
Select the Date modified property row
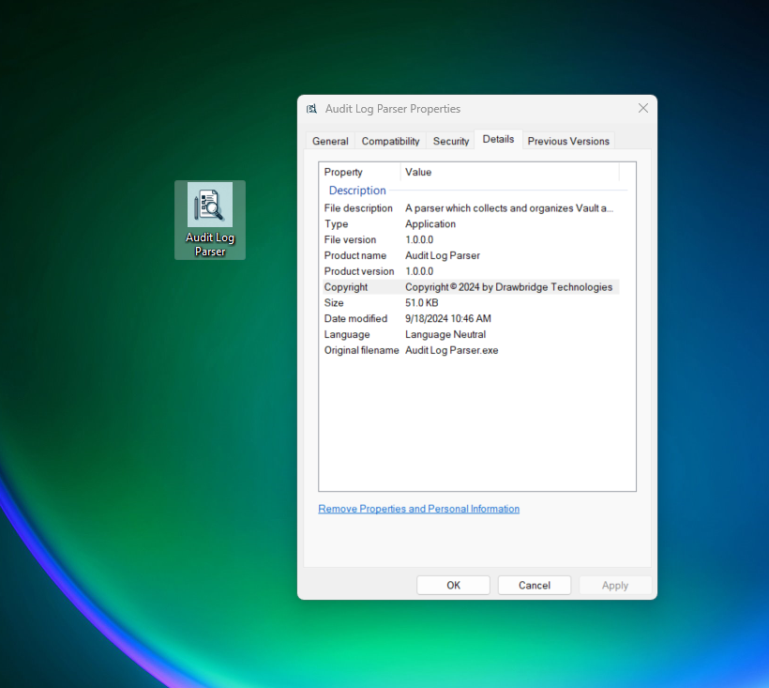pos(471,318)
